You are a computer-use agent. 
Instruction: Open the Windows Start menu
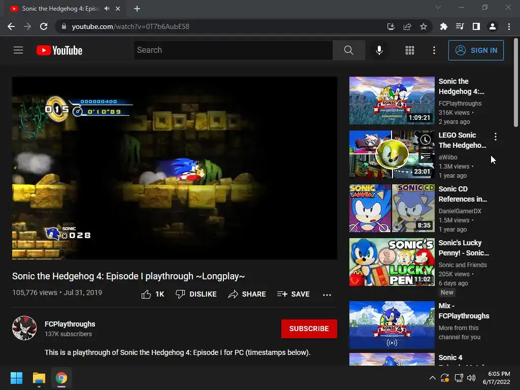[16, 378]
